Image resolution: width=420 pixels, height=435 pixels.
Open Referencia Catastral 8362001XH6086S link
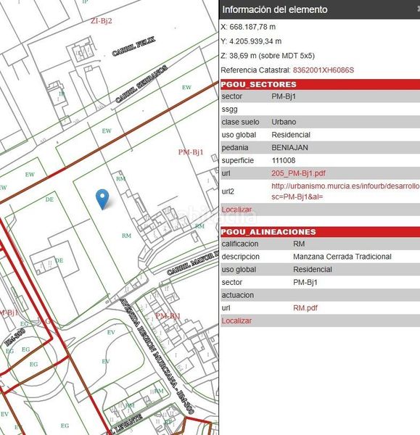(x=323, y=70)
